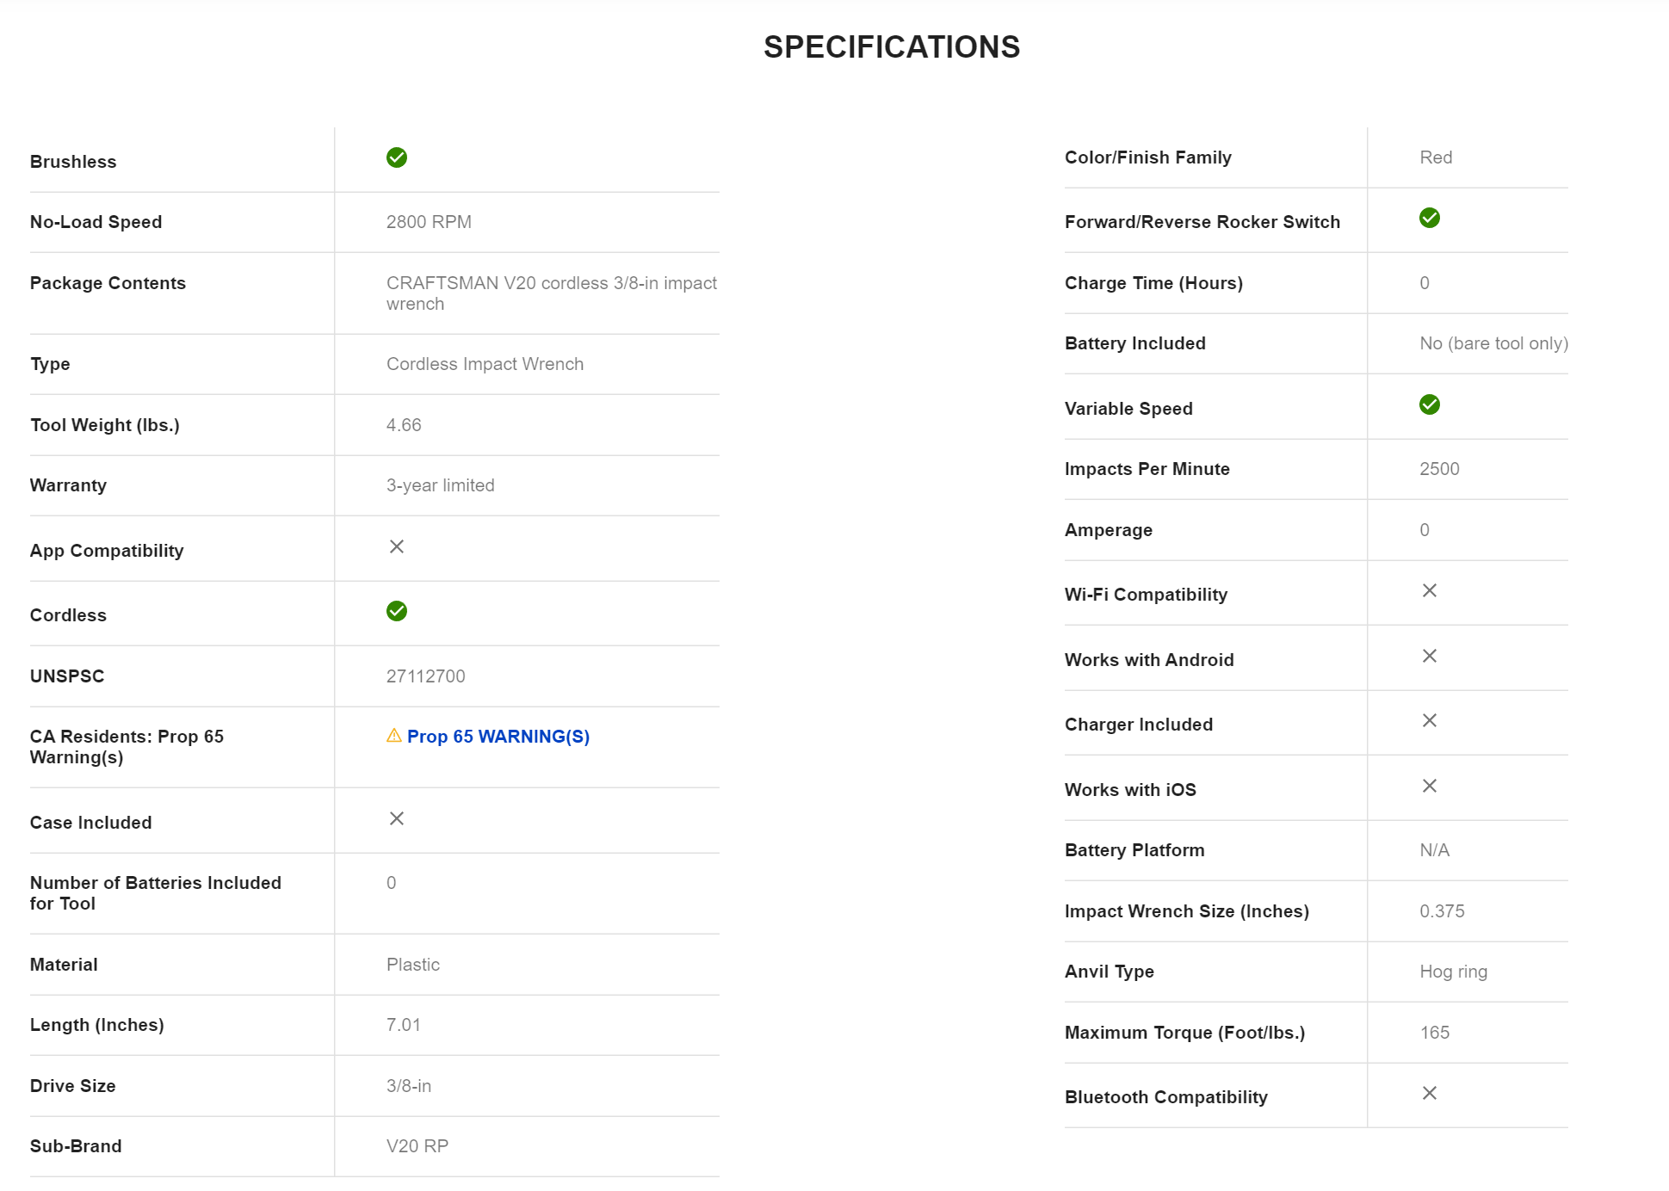The width and height of the screenshot is (1669, 1191).
Task: Click the Anvil Type Hog ring value
Action: click(x=1453, y=972)
